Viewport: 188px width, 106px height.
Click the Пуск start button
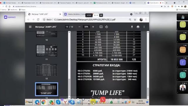(x=29, y=102)
